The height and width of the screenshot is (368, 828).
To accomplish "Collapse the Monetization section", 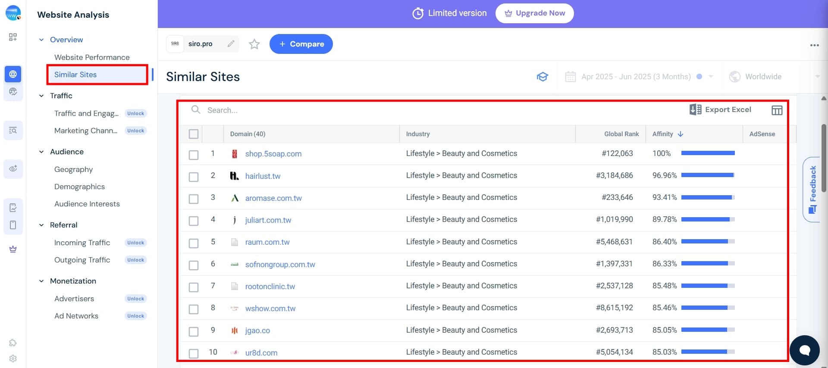I will coord(41,281).
